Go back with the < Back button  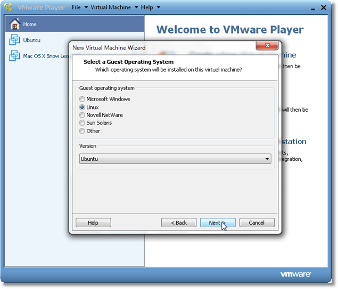coord(179,222)
